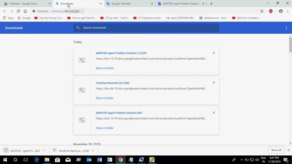Open pRINTER sppol Problem Solution.BAT file
This screenshot has width=292, height=164.
[119, 113]
